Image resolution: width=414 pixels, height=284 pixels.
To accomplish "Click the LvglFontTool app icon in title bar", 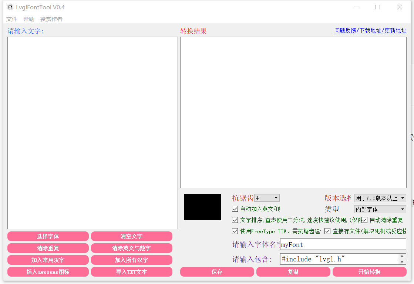I will pos(10,7).
